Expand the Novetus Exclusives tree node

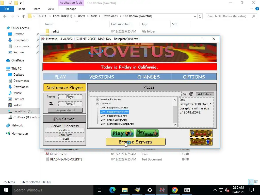tap(98, 100)
